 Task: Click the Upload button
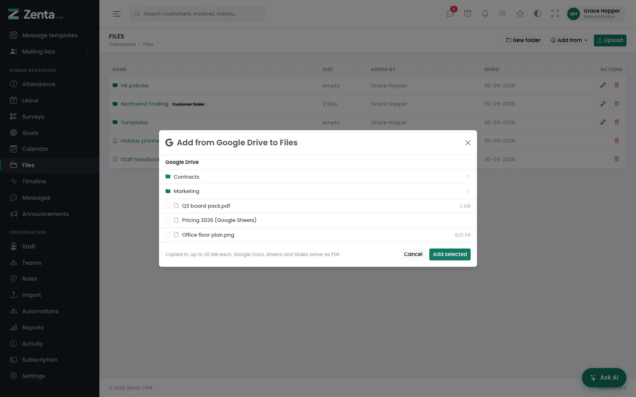pos(610,40)
